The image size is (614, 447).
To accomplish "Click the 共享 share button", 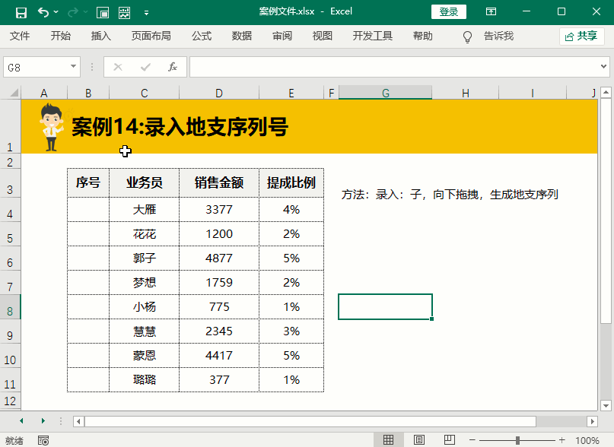I will pos(582,36).
